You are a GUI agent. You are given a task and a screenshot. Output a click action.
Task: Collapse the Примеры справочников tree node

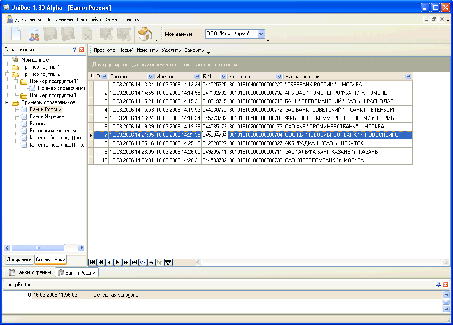[8, 102]
